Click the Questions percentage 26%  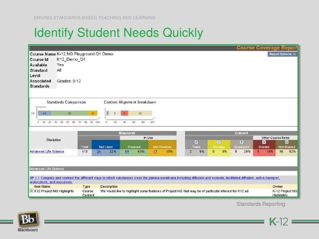click(247, 151)
